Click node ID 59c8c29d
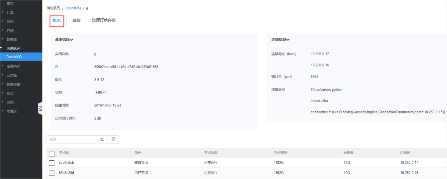The width and height of the screenshot is (447, 179). pyautogui.click(x=66, y=173)
